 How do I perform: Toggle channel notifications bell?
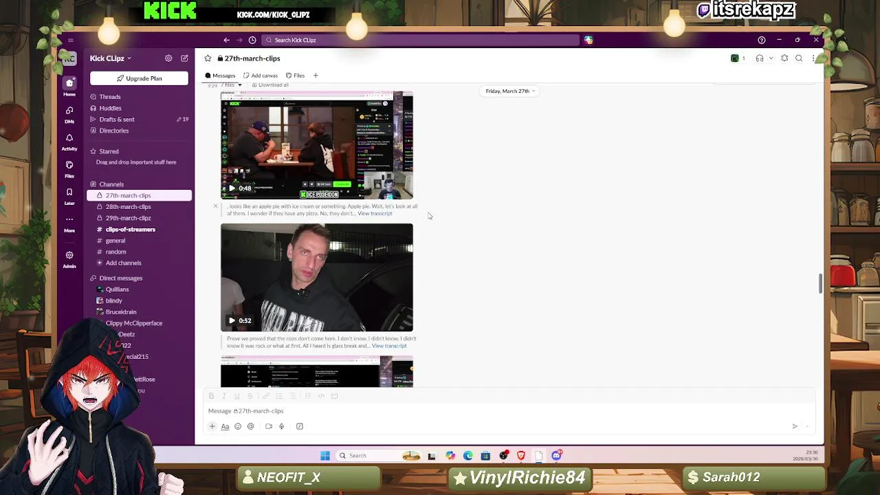click(x=784, y=58)
